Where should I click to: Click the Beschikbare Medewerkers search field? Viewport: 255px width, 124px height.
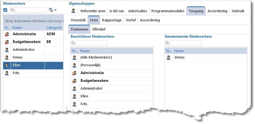point(89,43)
